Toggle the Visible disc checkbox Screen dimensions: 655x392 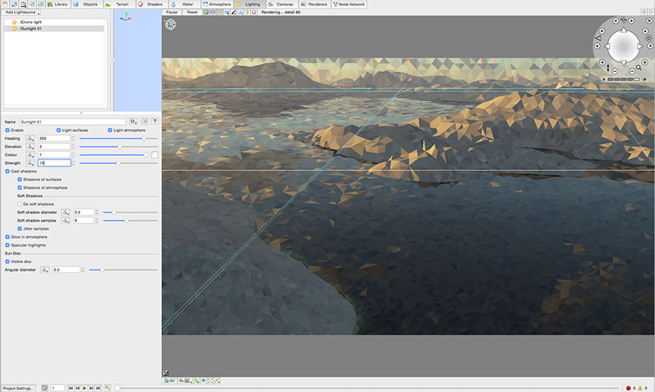[8, 262]
